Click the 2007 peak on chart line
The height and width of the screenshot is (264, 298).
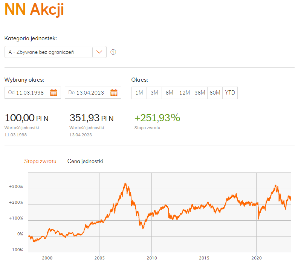pos(125,184)
